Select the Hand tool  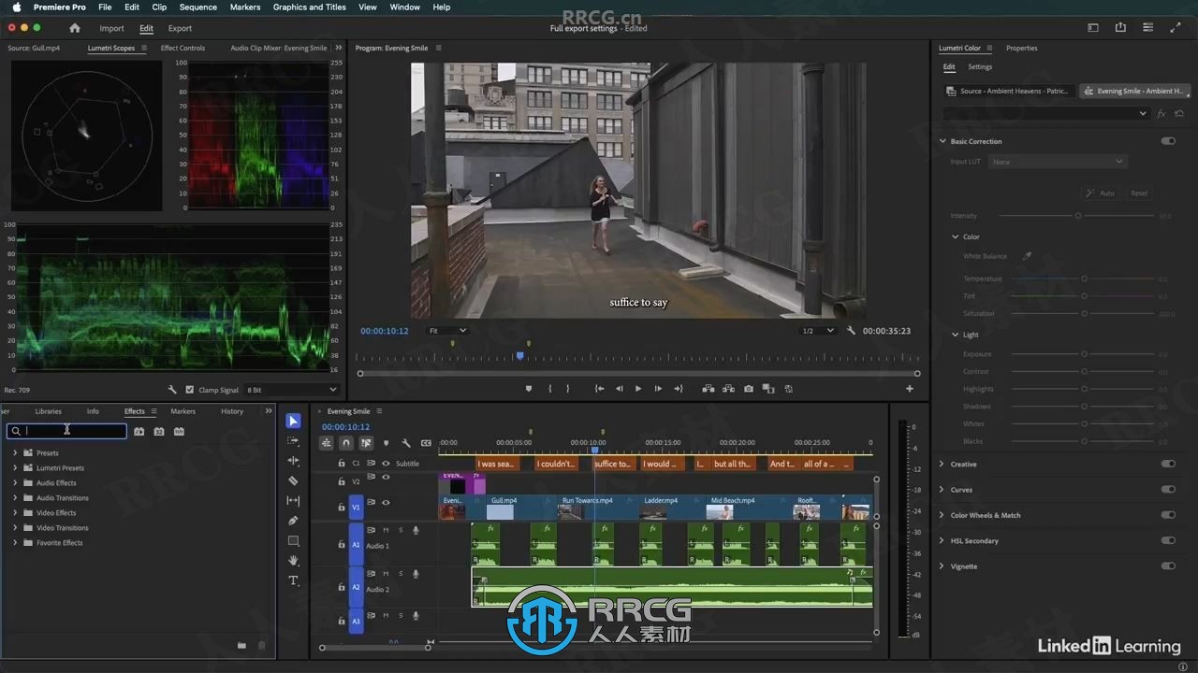click(x=293, y=560)
